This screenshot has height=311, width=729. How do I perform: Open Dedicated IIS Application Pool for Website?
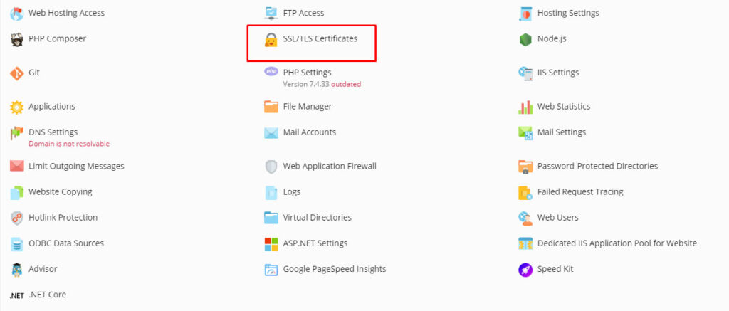(x=617, y=243)
